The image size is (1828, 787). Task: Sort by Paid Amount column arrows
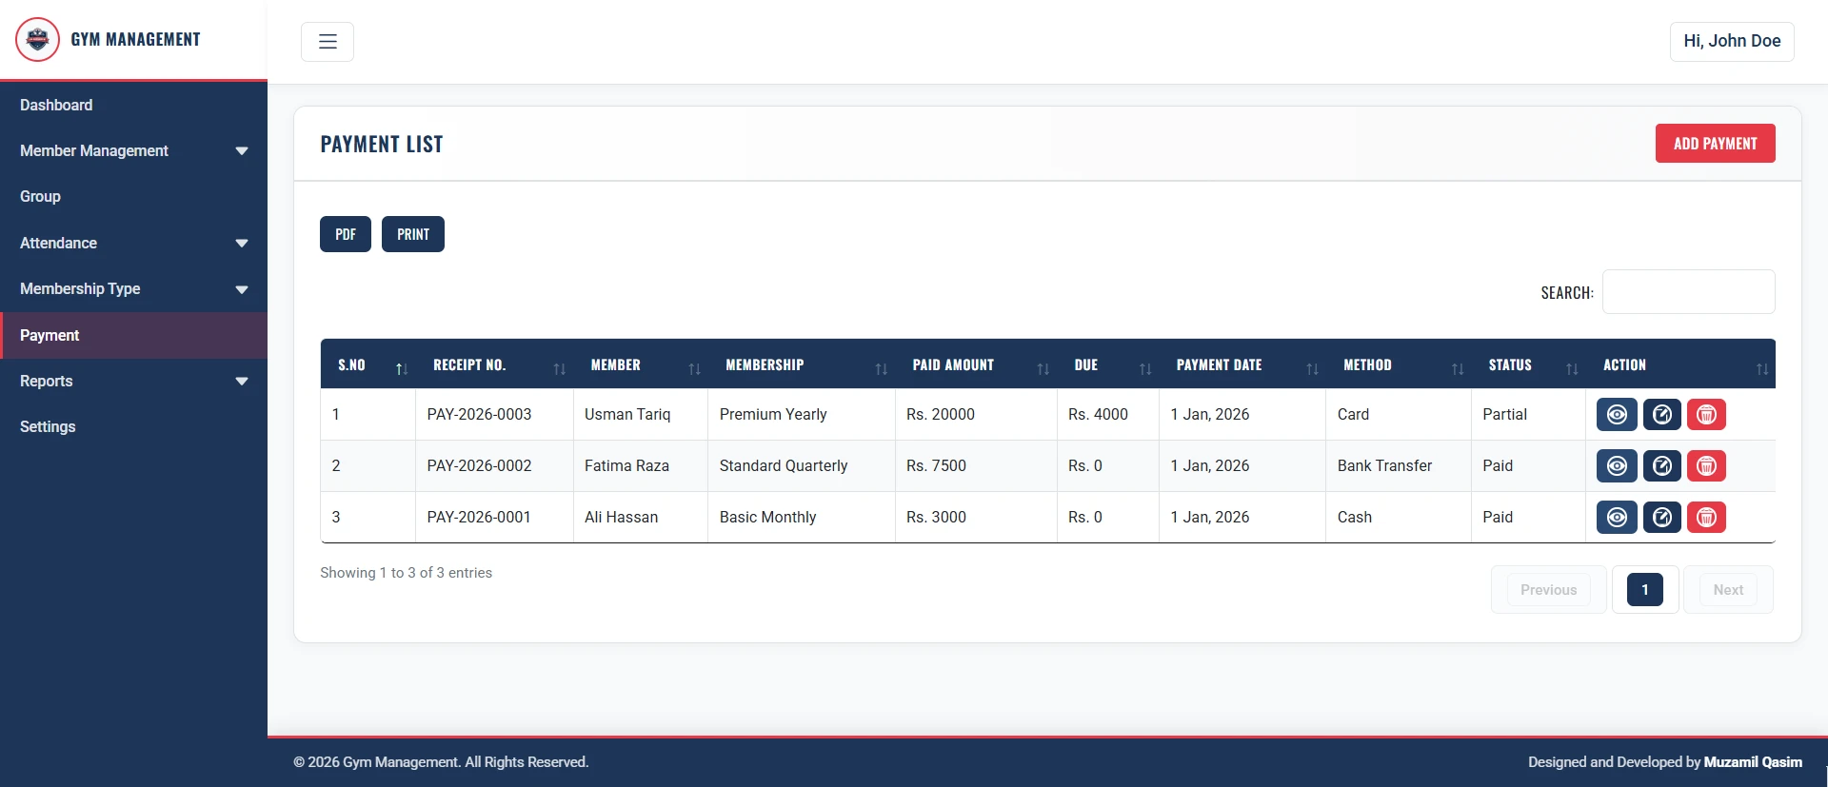1043,368
